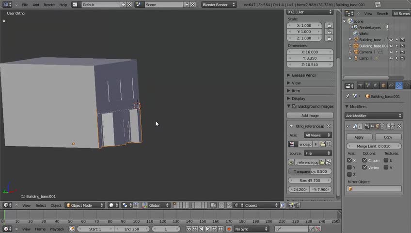Pin the properties context with pin icon
This screenshot has width=411, height=233.
click(348, 96)
